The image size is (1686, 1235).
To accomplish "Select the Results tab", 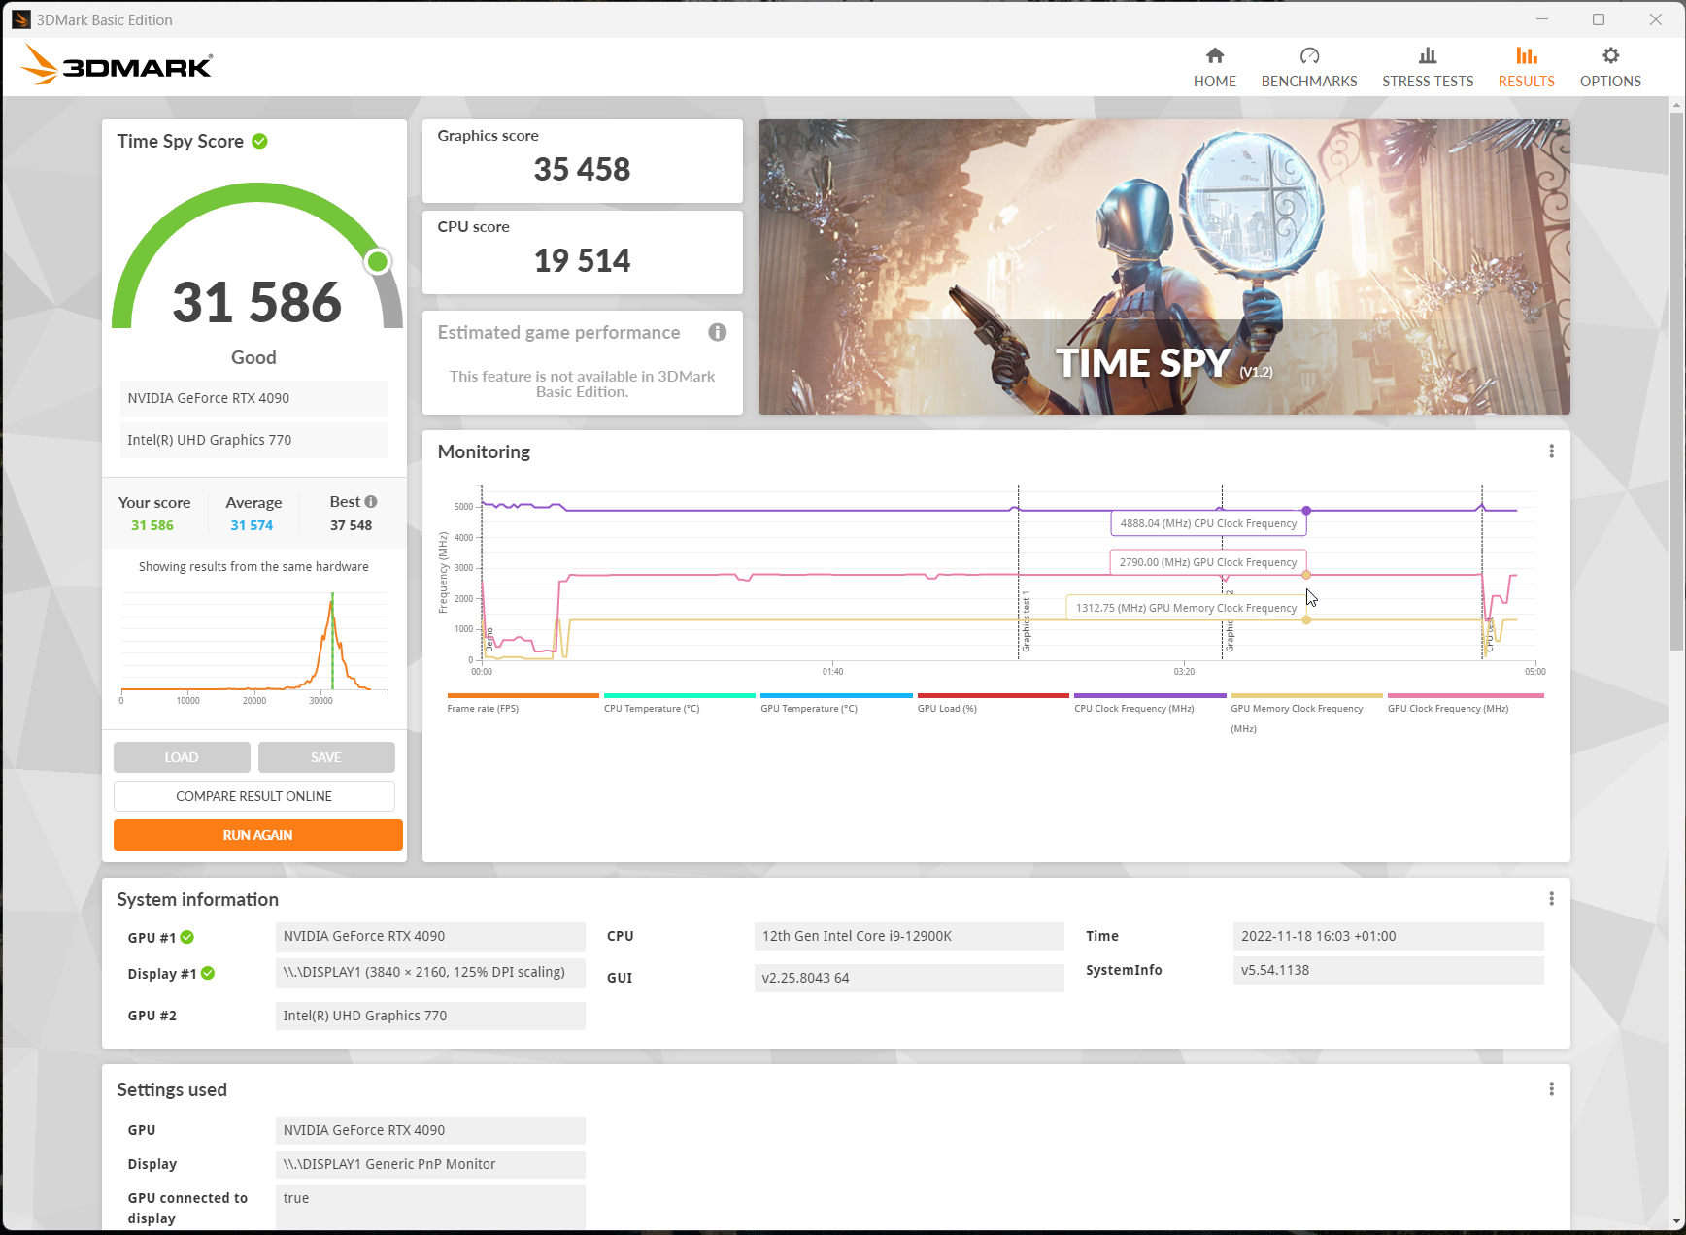I will 1526,68.
